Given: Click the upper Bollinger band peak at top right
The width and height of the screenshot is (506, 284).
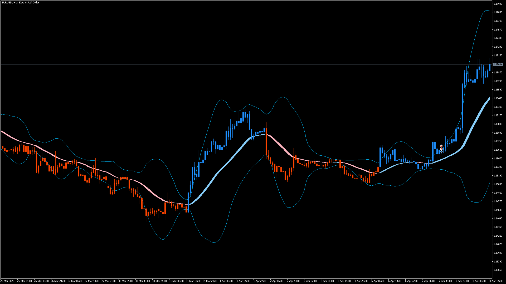Looking at the screenshot, I should (487, 11).
